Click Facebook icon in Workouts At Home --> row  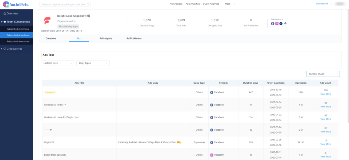point(212,105)
